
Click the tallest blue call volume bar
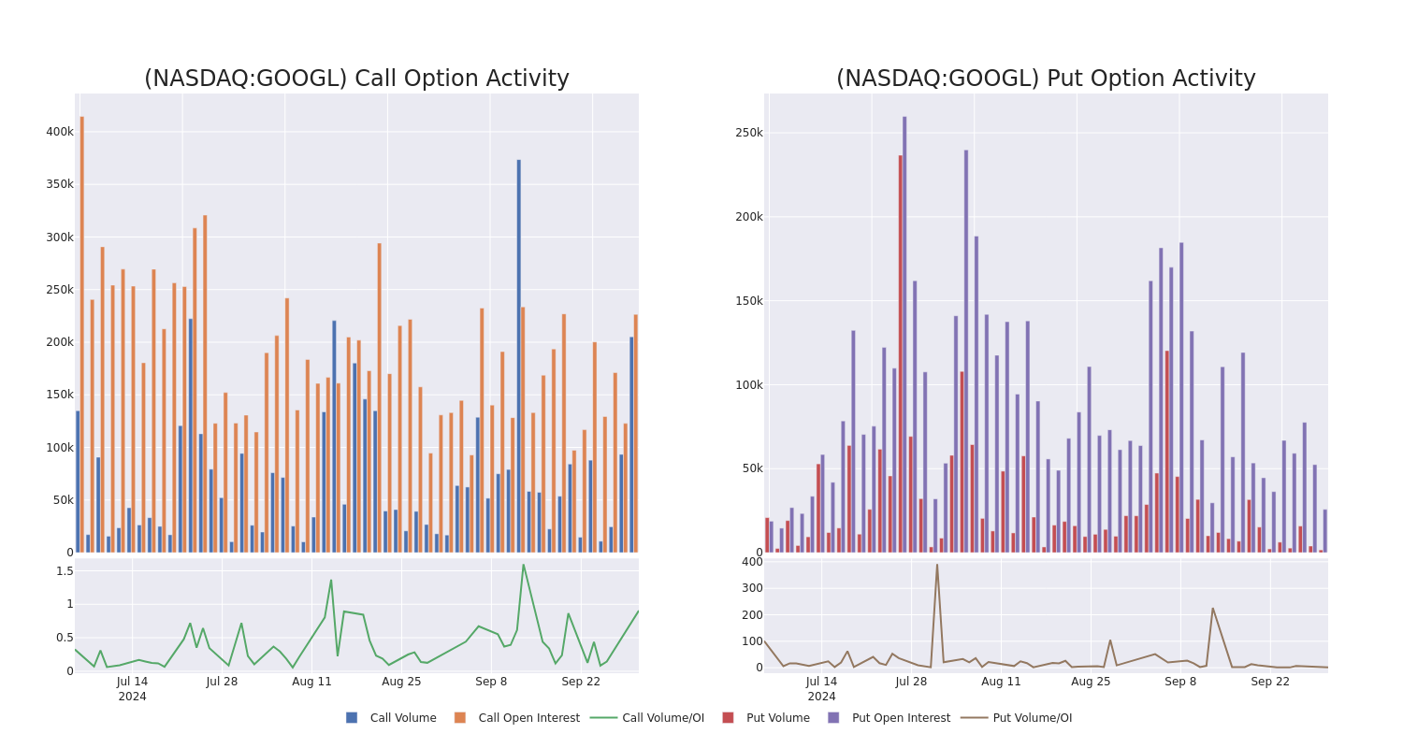pos(519,355)
